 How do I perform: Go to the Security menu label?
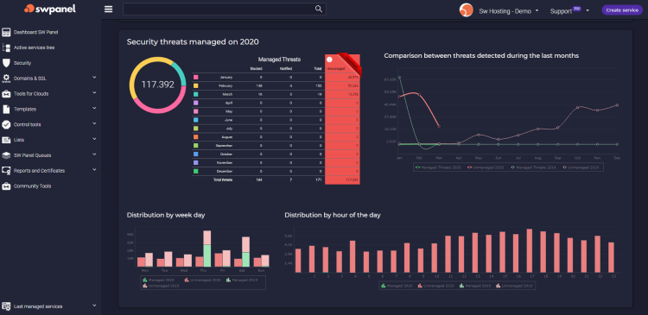pos(22,63)
